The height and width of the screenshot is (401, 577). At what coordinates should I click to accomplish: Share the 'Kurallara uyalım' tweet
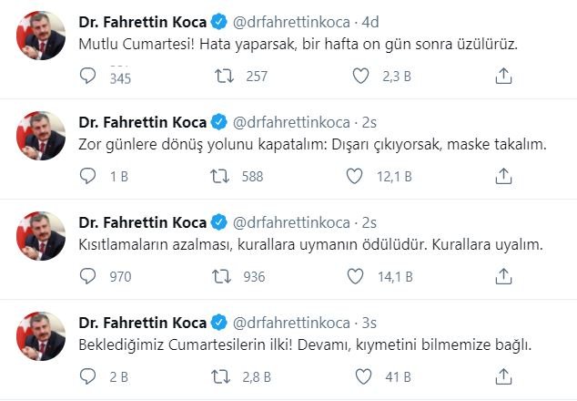point(504,276)
